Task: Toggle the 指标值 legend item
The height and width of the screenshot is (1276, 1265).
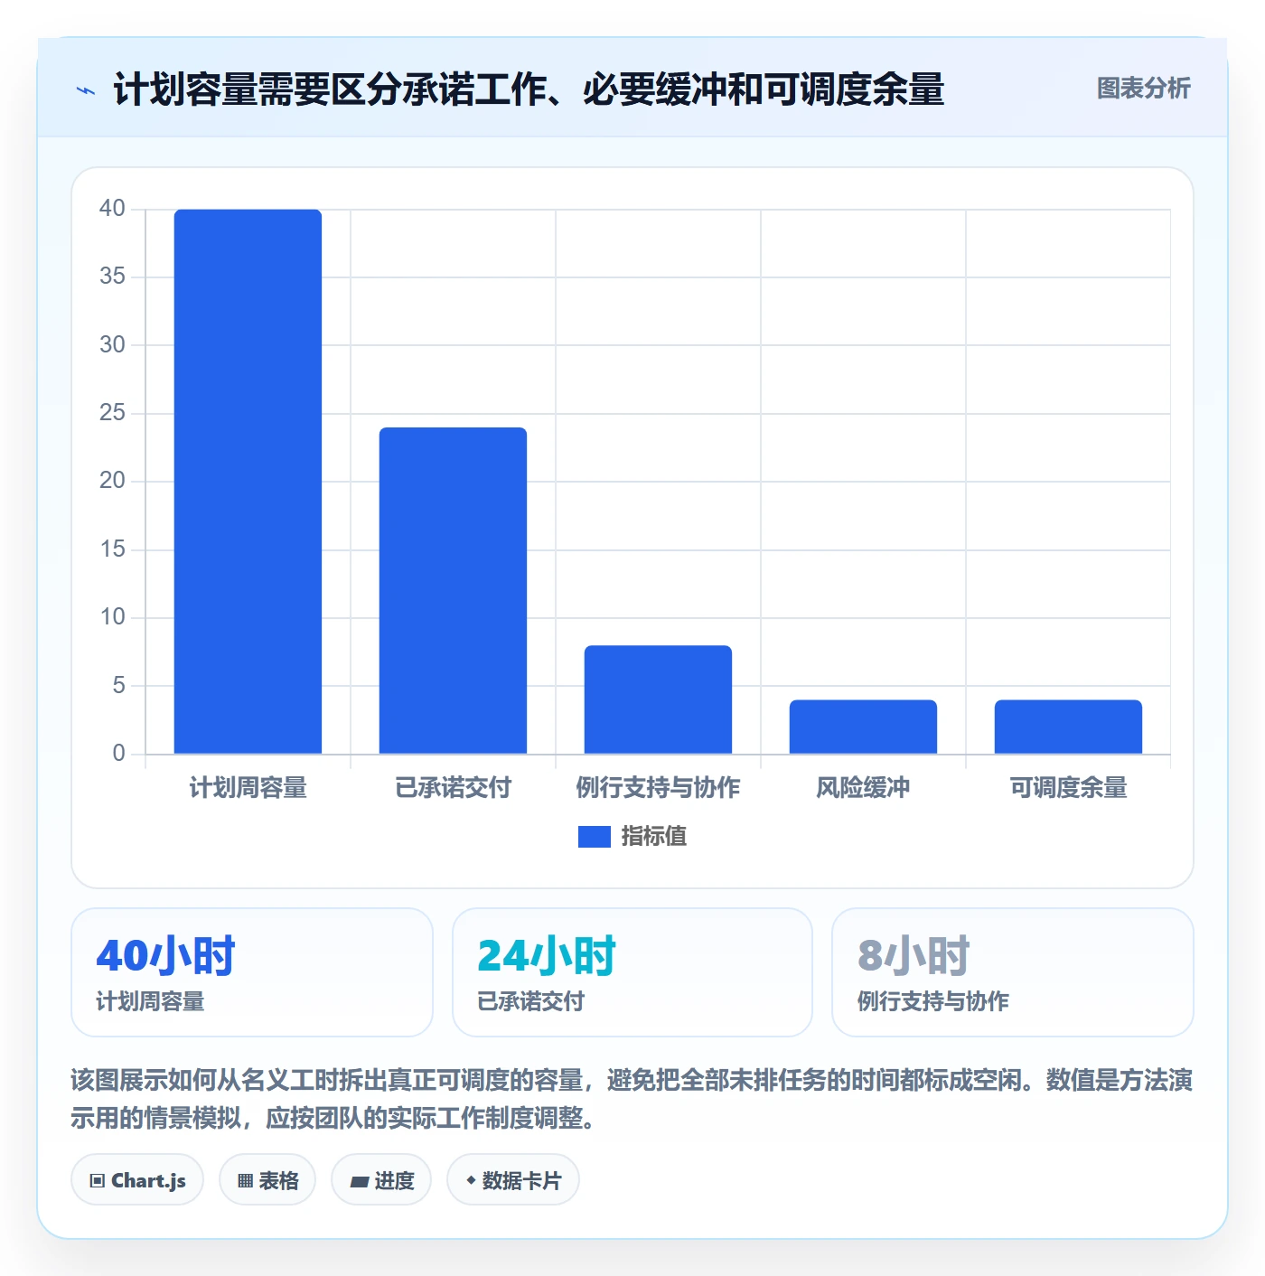Action: click(632, 836)
